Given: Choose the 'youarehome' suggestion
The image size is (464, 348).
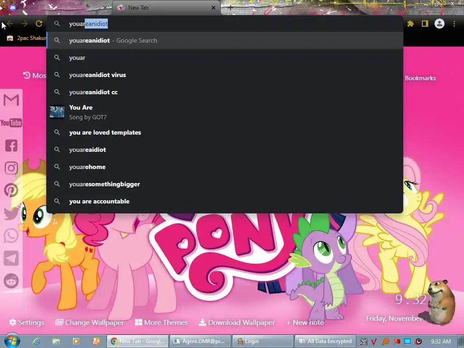Looking at the screenshot, I should coord(225,167).
